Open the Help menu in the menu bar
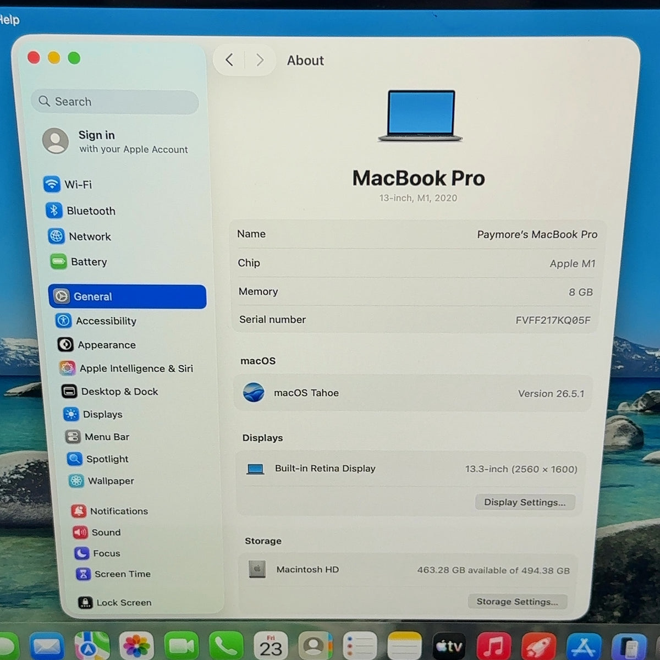660x660 pixels. click(x=9, y=20)
